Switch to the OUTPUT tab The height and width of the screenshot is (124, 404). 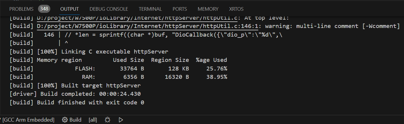(69, 9)
